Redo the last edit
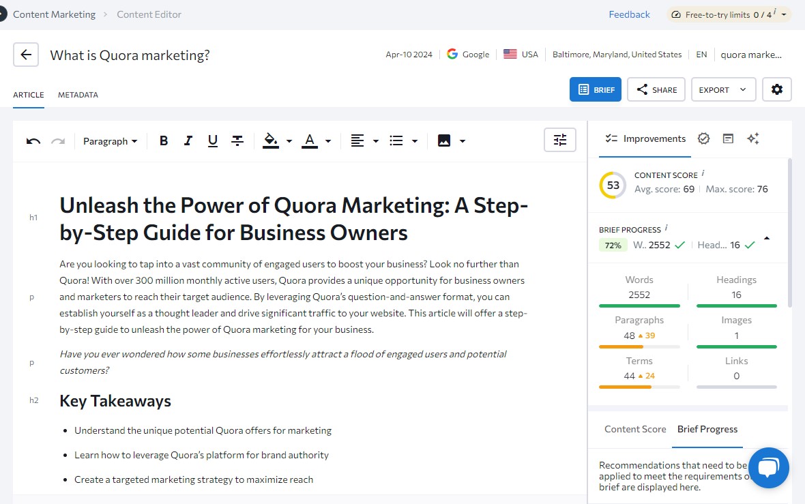Image resolution: width=805 pixels, height=504 pixels. tap(58, 141)
